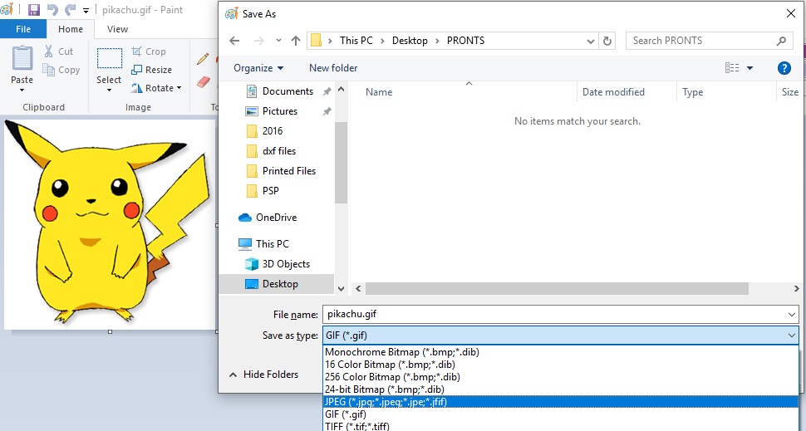Click Desktop in address path
The width and height of the screenshot is (806, 431).
[410, 41]
